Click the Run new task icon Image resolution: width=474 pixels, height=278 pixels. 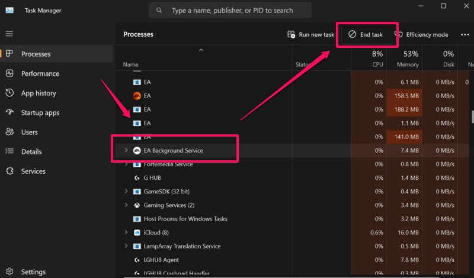pos(291,35)
